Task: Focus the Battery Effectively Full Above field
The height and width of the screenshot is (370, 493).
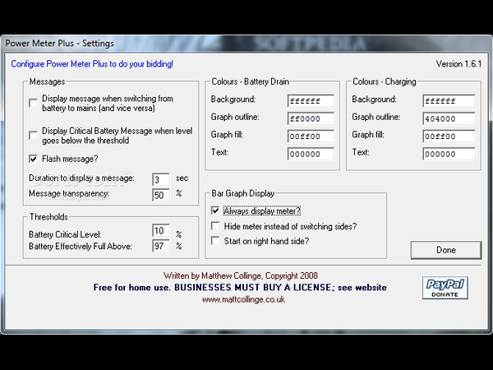Action: [161, 247]
